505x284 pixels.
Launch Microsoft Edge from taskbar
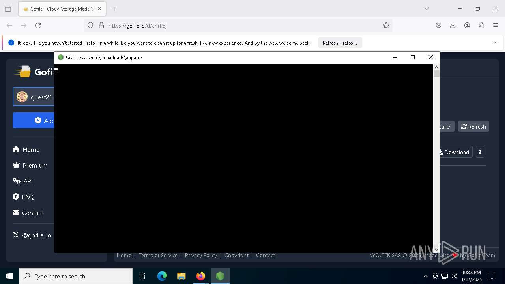click(162, 276)
